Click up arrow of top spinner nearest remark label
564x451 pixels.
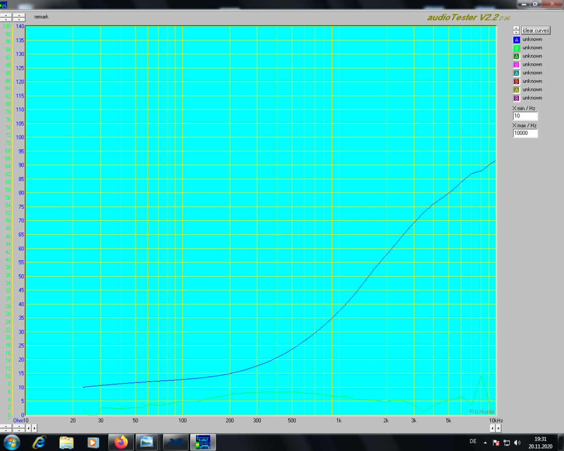coord(19,15)
